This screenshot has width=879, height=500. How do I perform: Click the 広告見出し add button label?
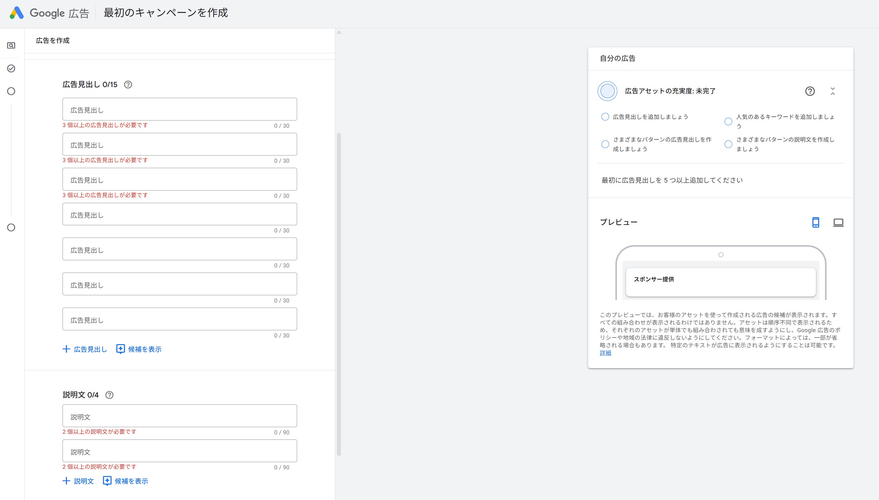[x=90, y=349]
